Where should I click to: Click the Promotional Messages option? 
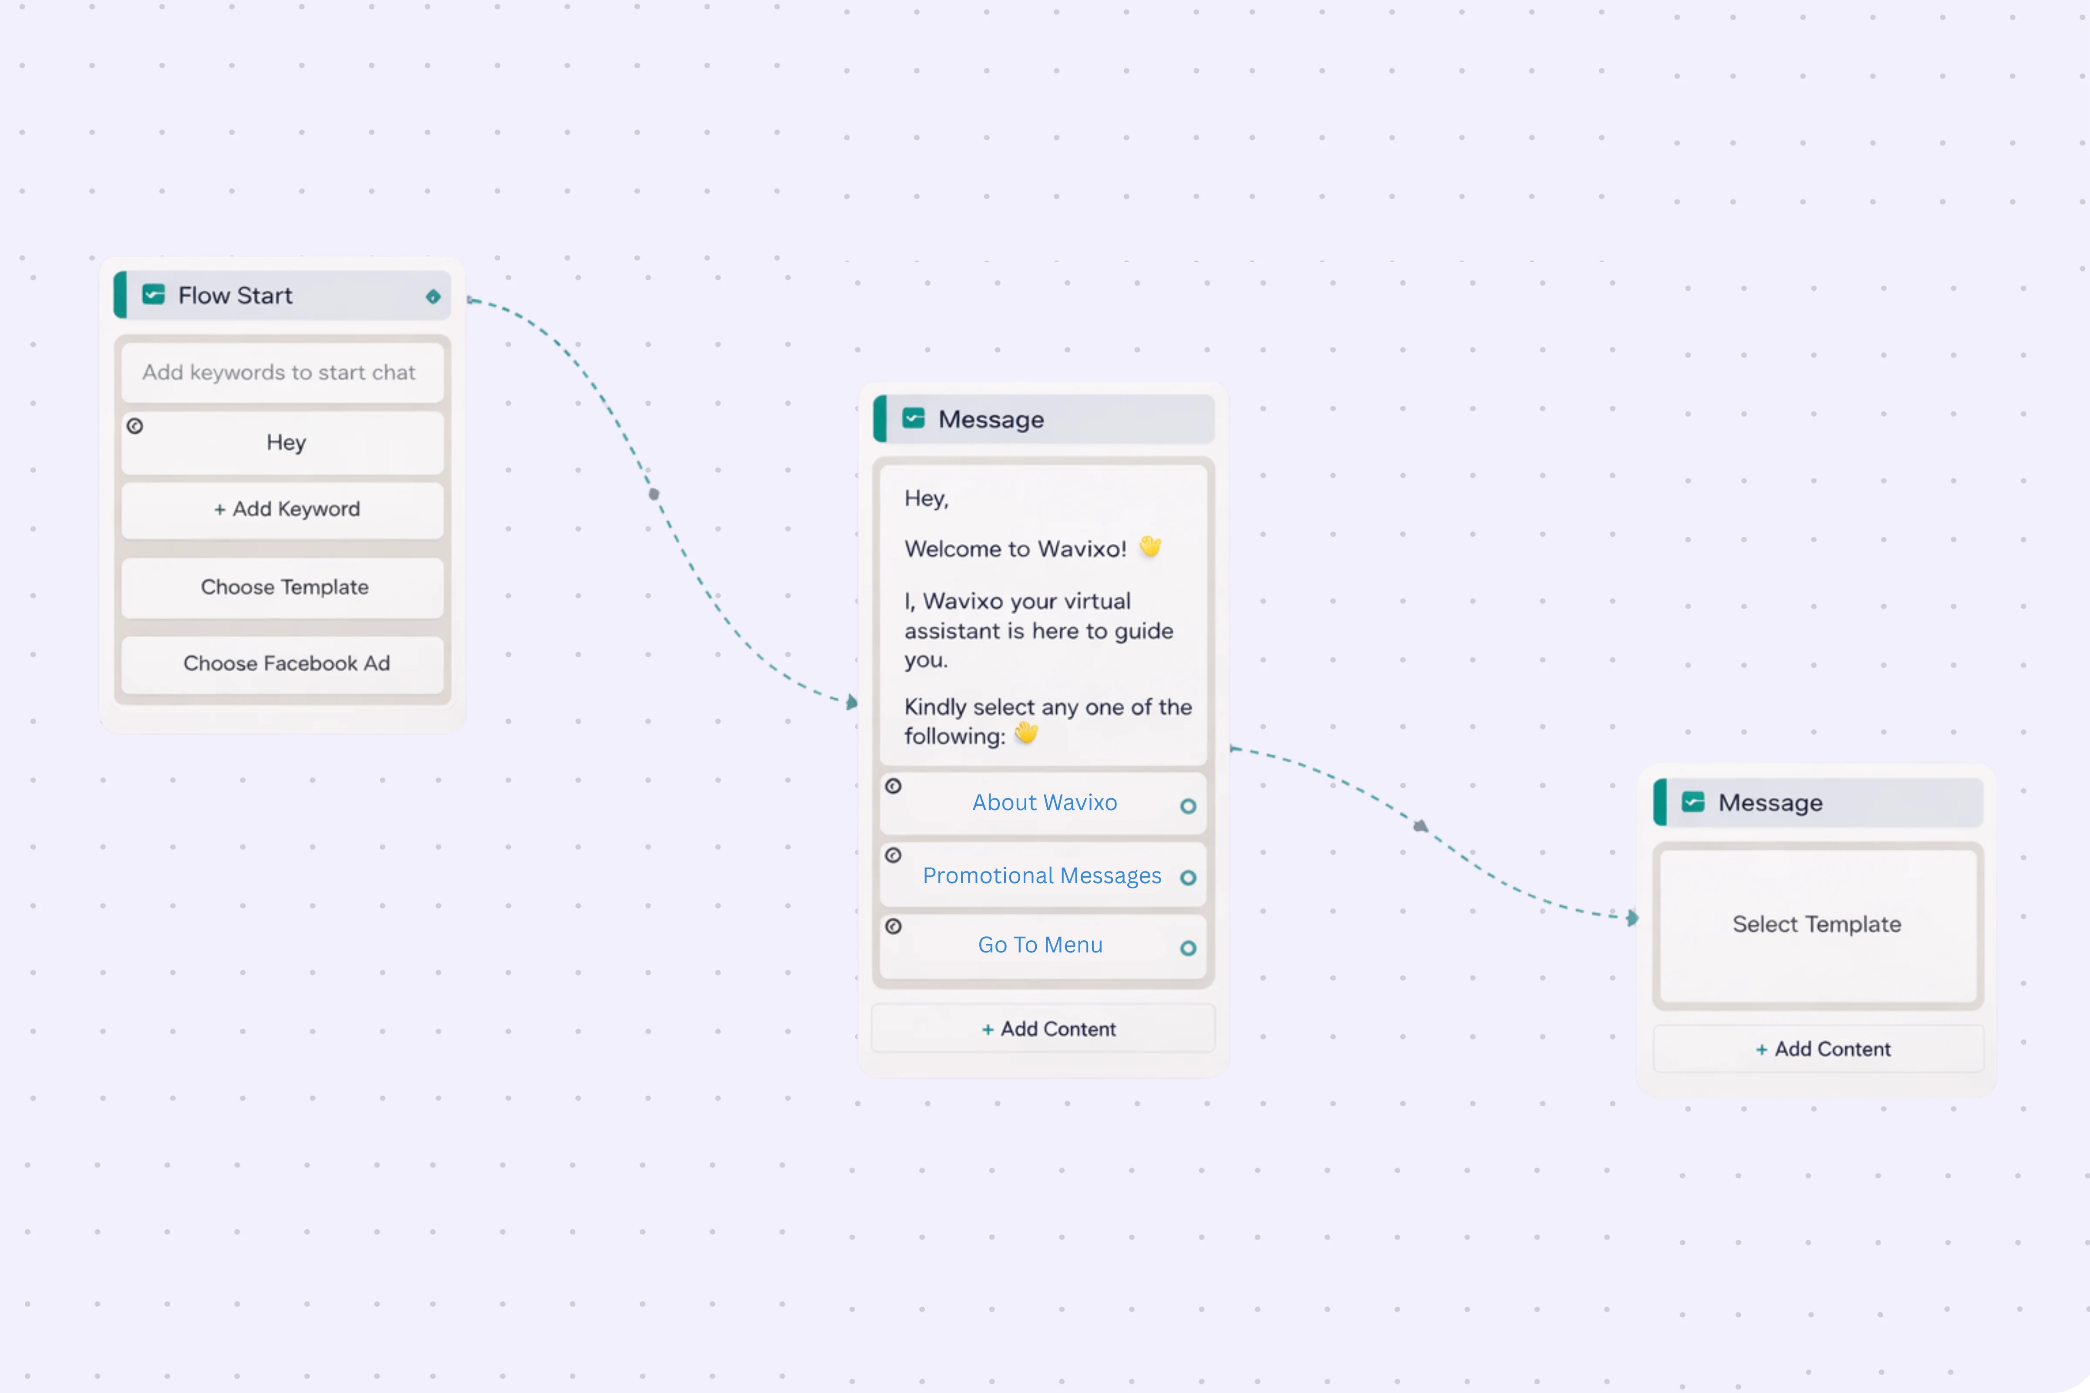pyautogui.click(x=1042, y=876)
